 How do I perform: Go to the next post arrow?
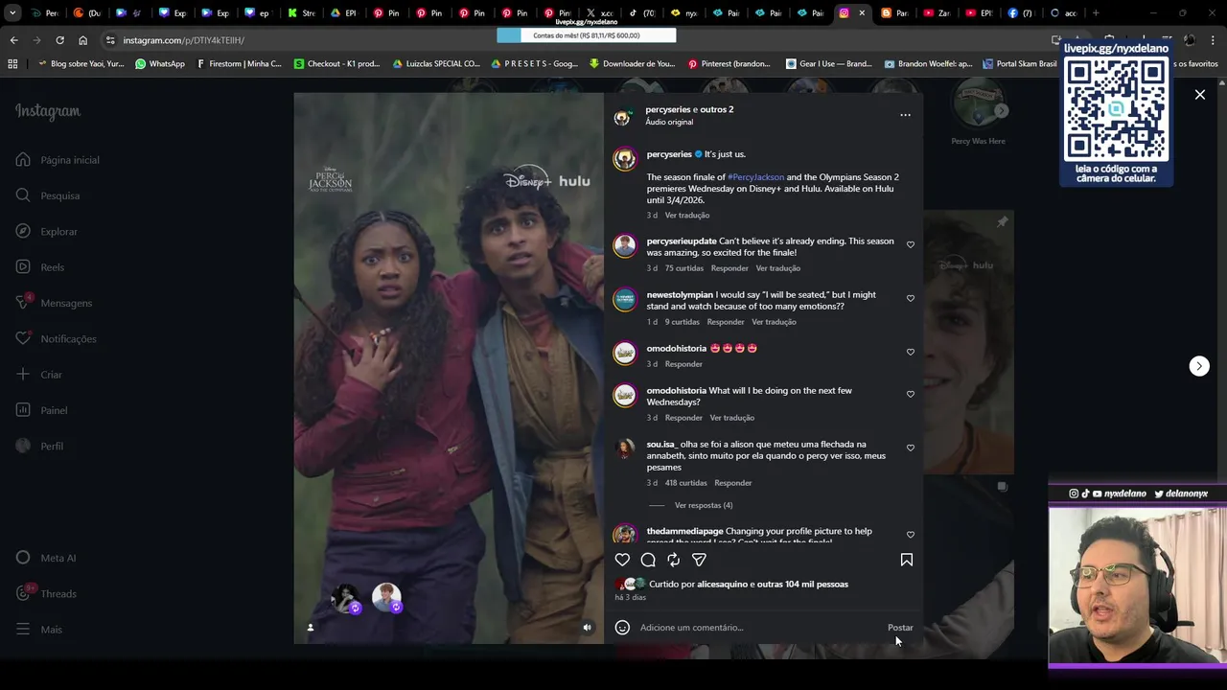(1199, 366)
